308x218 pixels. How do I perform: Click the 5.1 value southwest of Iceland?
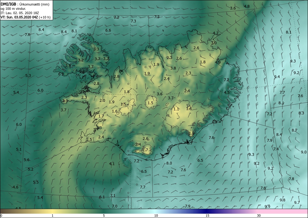(x=19, y=149)
